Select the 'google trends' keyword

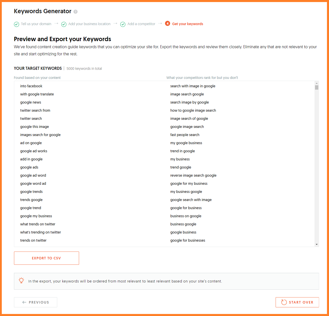32,192
